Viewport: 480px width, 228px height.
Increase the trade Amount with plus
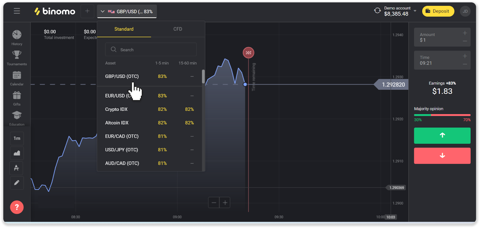(465, 33)
